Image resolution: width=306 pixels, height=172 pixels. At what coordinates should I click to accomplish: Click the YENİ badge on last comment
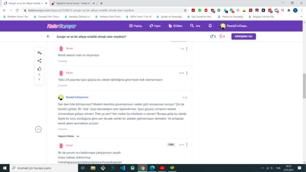click(171, 145)
